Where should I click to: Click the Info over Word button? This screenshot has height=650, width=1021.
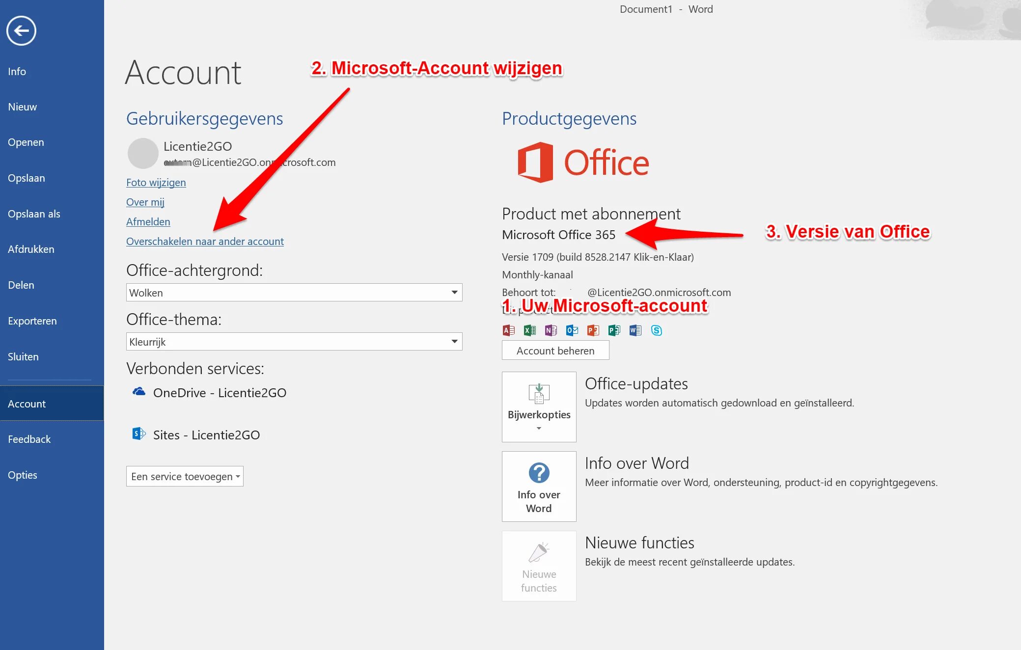coord(539,487)
